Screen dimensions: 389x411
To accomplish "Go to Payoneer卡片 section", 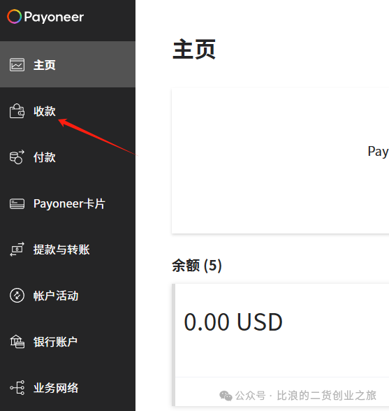I will 68,203.
